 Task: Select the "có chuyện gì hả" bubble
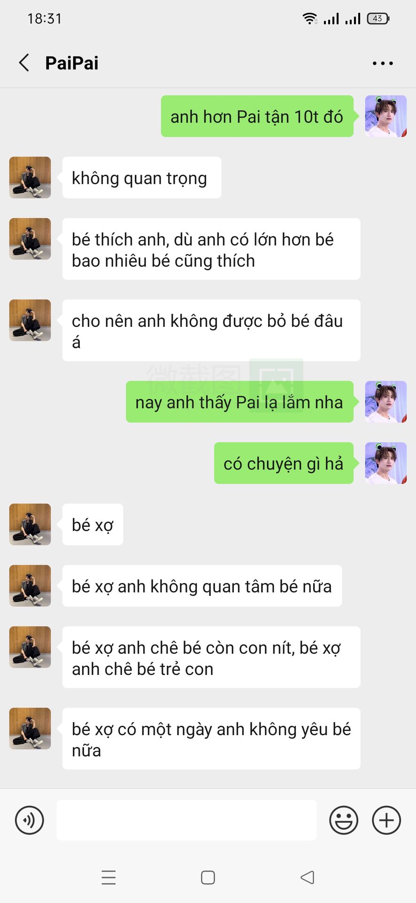point(284,463)
